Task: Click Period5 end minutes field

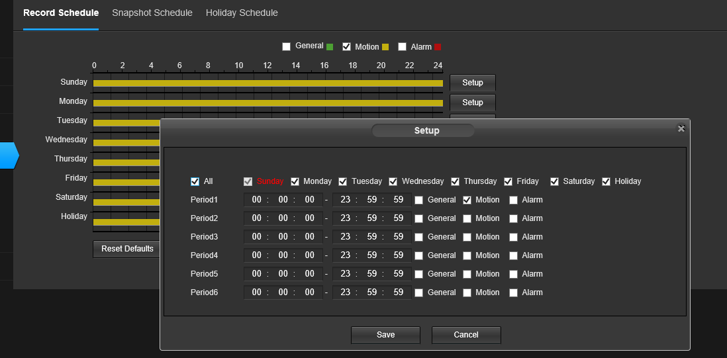Action: click(x=372, y=274)
